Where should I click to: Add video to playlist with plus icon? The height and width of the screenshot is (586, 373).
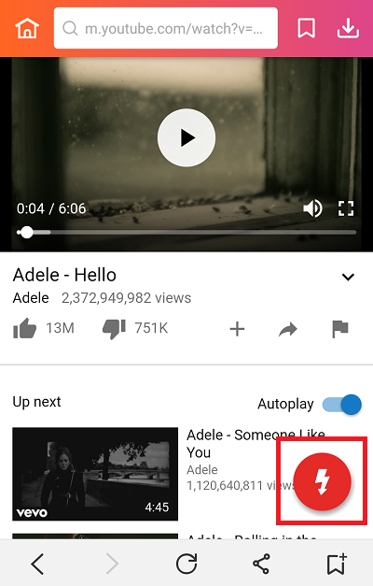click(x=237, y=329)
